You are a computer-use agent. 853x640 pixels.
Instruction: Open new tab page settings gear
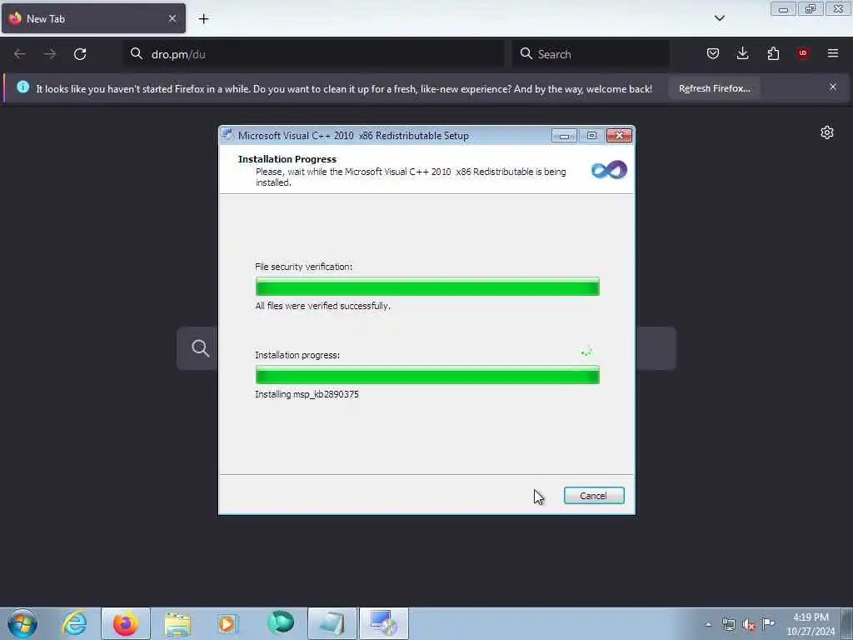coord(827,132)
